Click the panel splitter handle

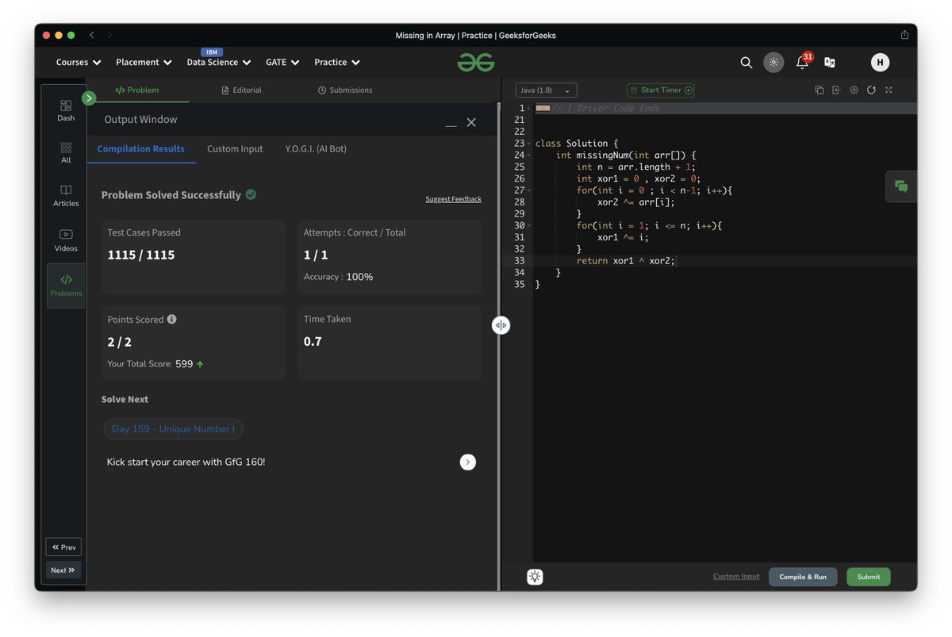coord(501,325)
